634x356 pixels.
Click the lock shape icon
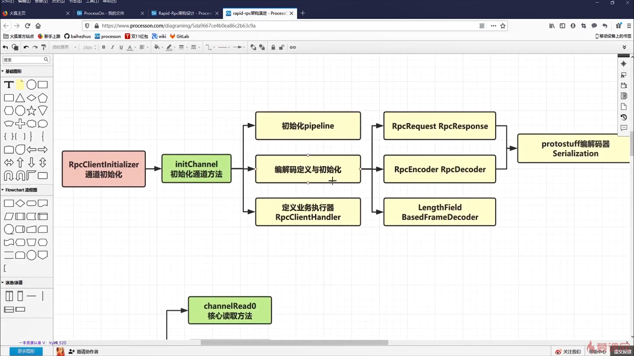pos(273,47)
